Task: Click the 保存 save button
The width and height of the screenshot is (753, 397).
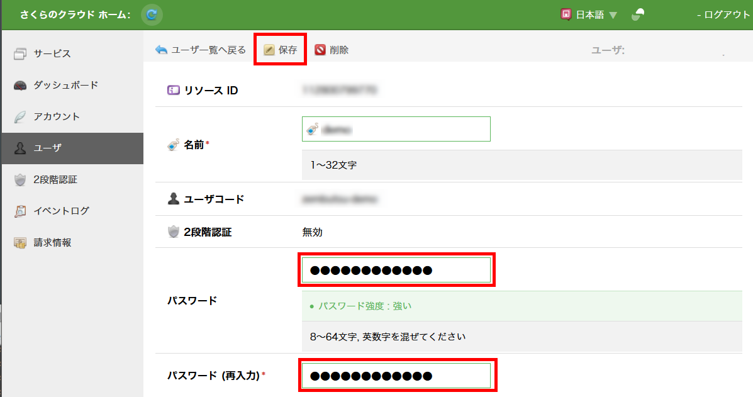Action: [x=281, y=50]
